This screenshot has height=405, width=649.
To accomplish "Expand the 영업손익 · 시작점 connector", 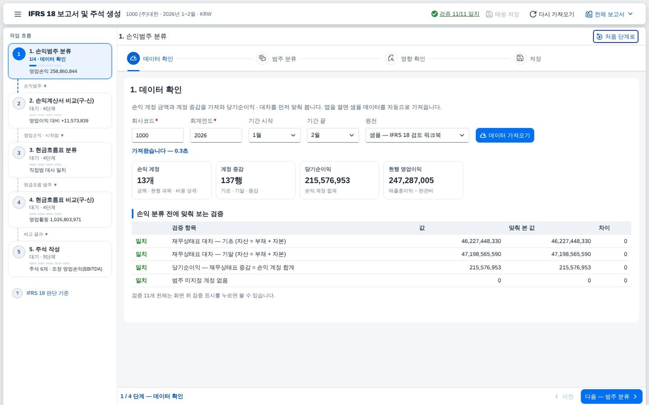I will click(44, 135).
